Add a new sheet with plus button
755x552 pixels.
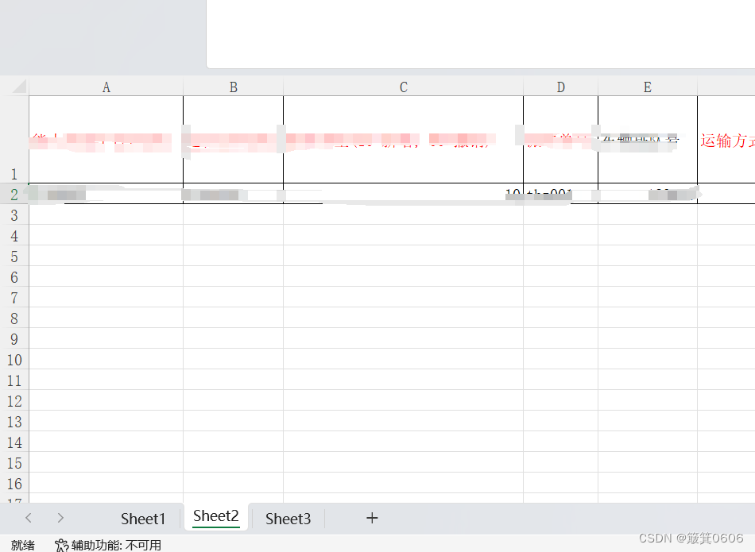(x=372, y=519)
